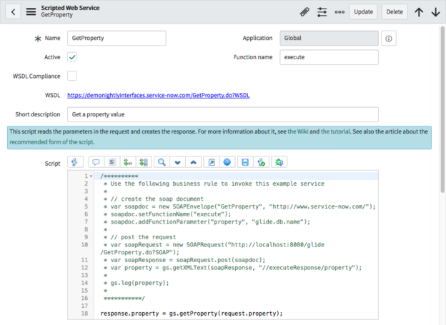Image resolution: width=446 pixels, height=325 pixels.
Task: Open more options ellipsis menu
Action: [340, 12]
